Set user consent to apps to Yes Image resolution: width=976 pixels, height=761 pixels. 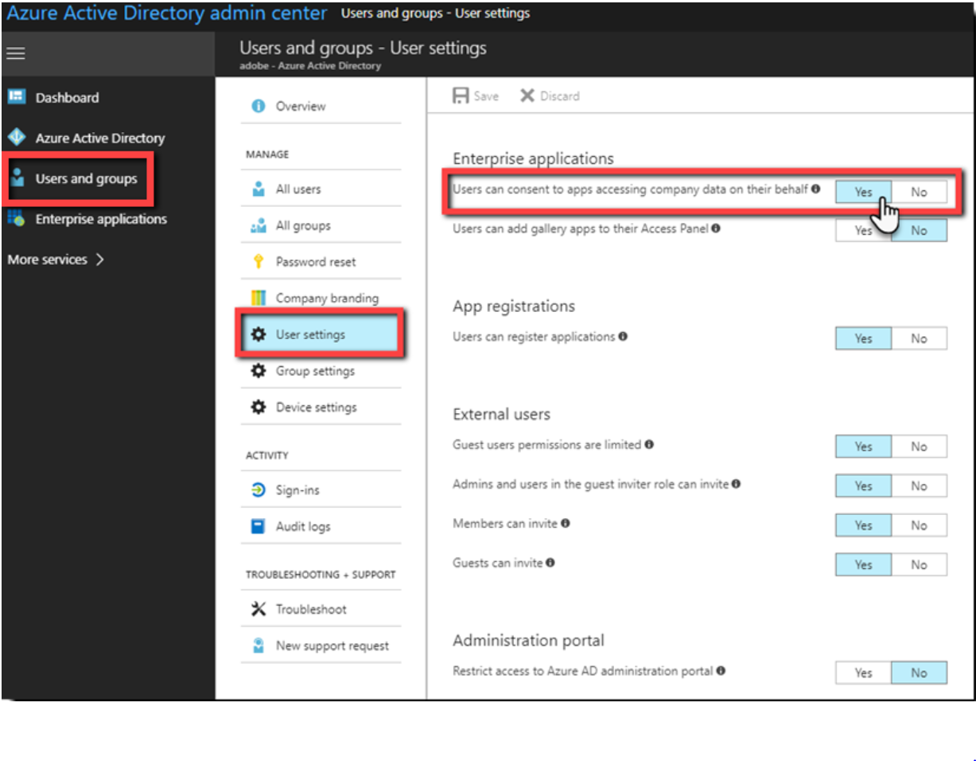coord(864,192)
